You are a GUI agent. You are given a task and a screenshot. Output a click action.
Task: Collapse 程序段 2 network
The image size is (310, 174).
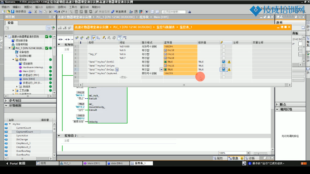click(x=59, y=136)
